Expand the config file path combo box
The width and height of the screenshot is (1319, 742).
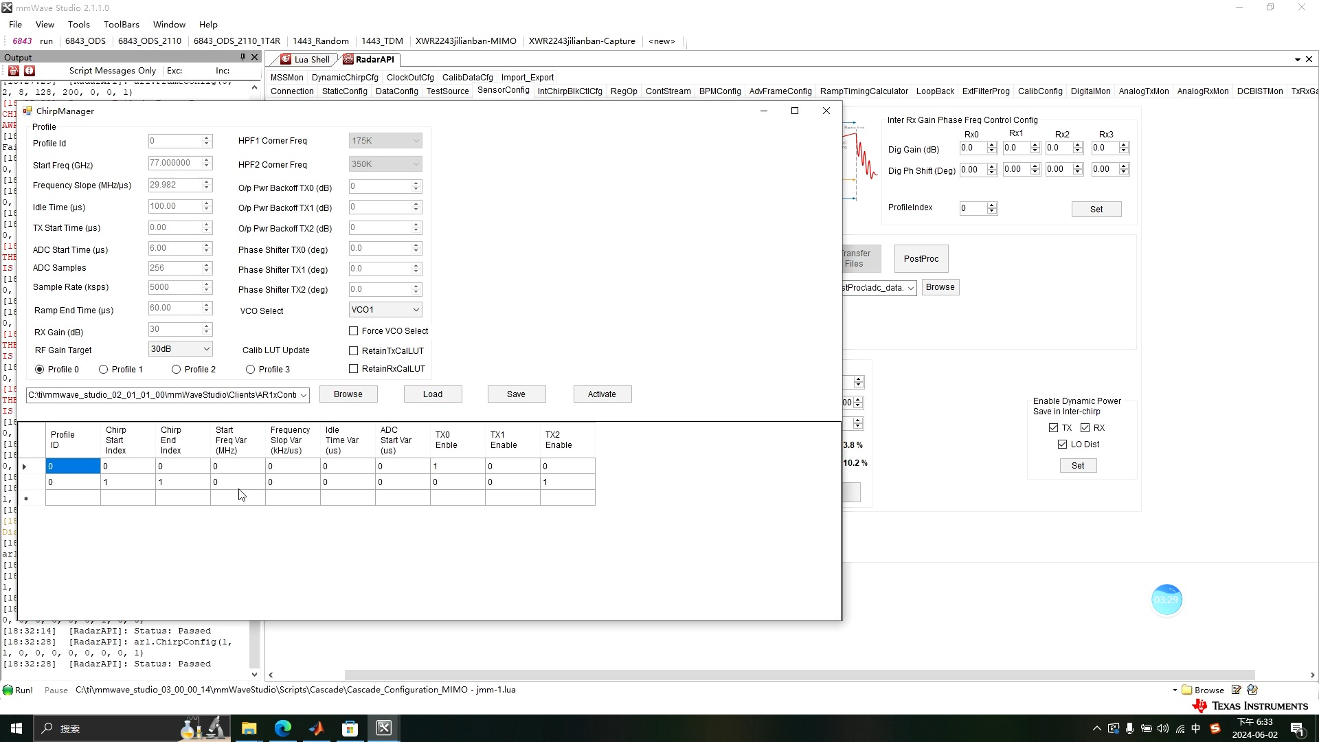(x=304, y=395)
